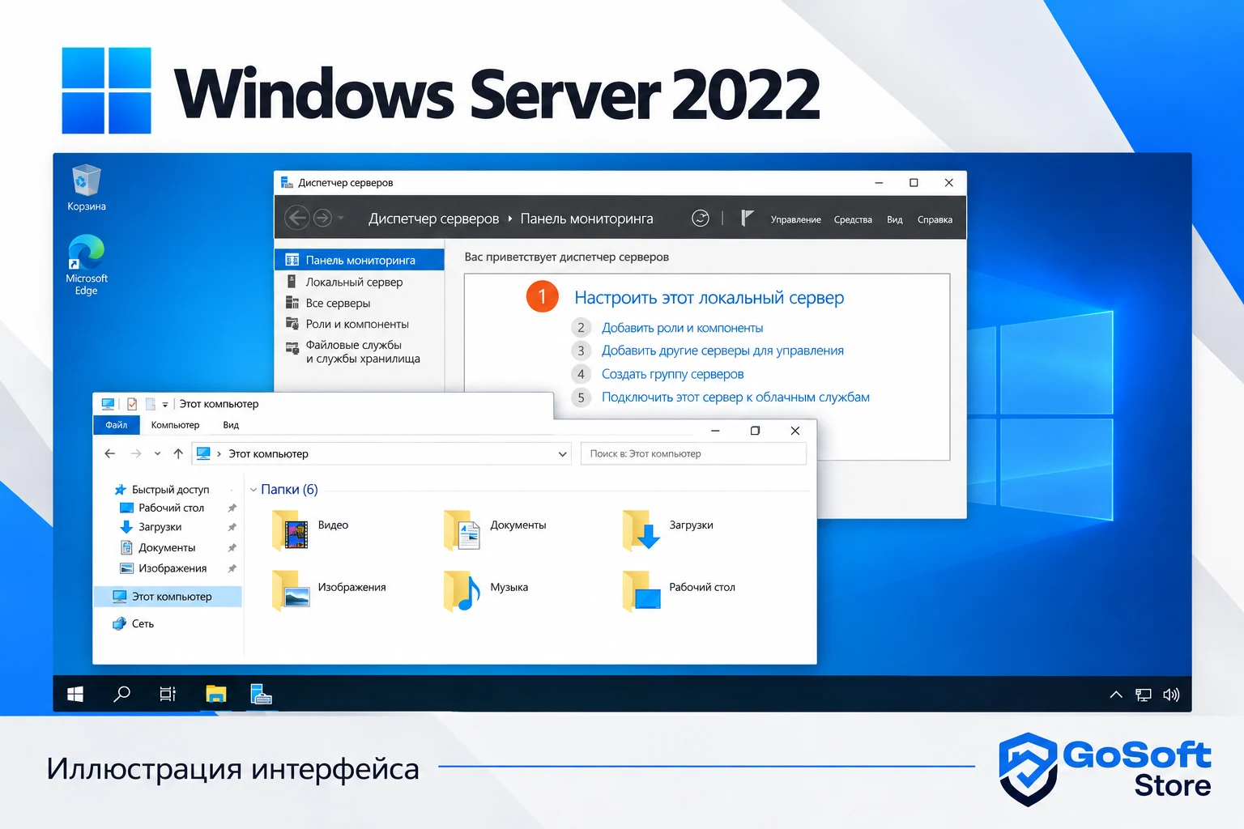The height and width of the screenshot is (829, 1244).
Task: Open the Изображения folder in Папки
Action: tap(329, 590)
